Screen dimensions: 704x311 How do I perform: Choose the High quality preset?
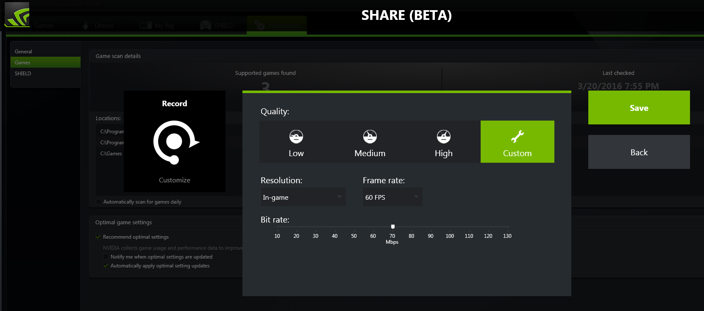point(444,142)
